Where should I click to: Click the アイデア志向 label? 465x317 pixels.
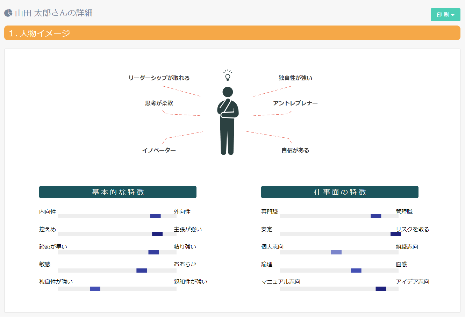point(413,282)
